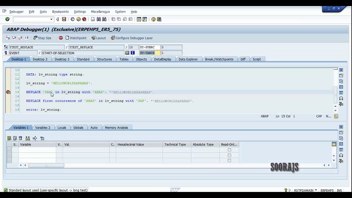
Task: Click the Watchpoint button
Action: coord(76,38)
